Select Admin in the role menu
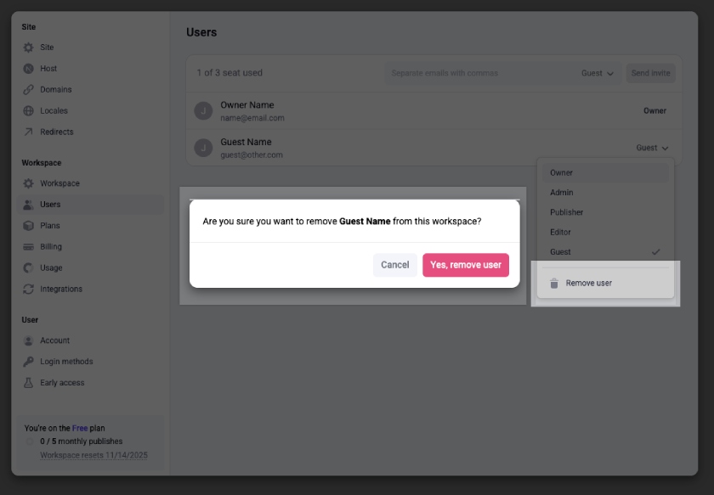The height and width of the screenshot is (495, 714). tap(561, 192)
